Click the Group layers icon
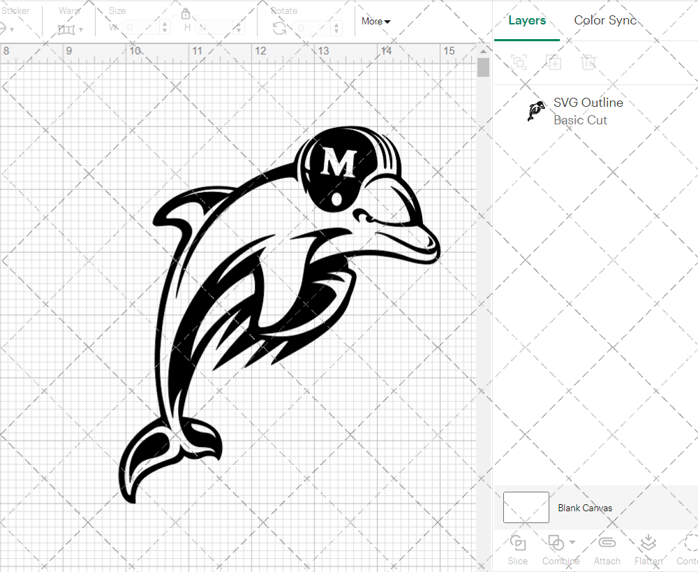The image size is (698, 572). point(519,62)
